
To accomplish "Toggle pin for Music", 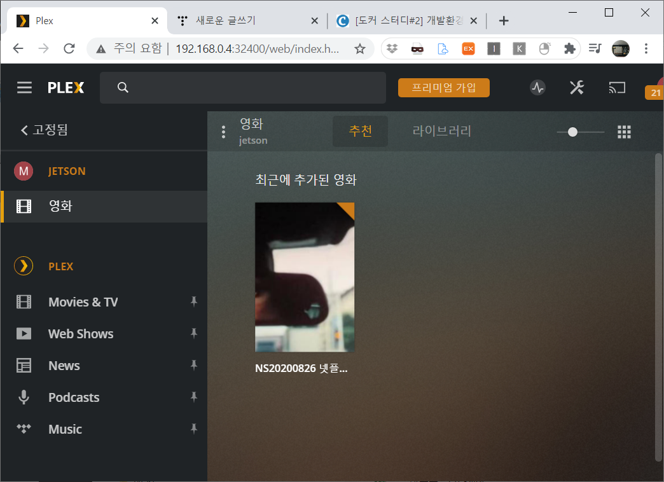I will pyautogui.click(x=193, y=429).
